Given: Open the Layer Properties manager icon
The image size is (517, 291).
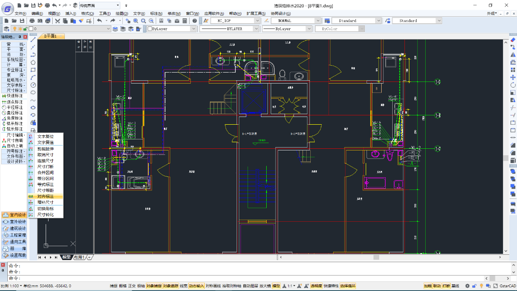Looking at the screenshot, I should tap(7, 29).
